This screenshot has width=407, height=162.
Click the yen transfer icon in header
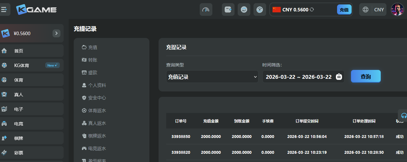point(260,9)
